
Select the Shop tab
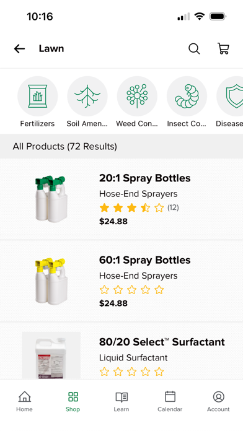(x=73, y=402)
